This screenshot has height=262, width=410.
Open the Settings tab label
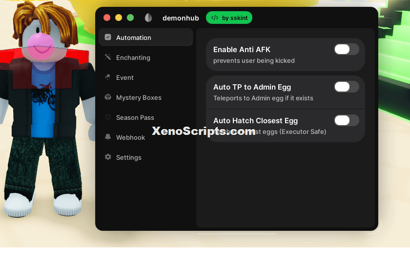pos(129,157)
